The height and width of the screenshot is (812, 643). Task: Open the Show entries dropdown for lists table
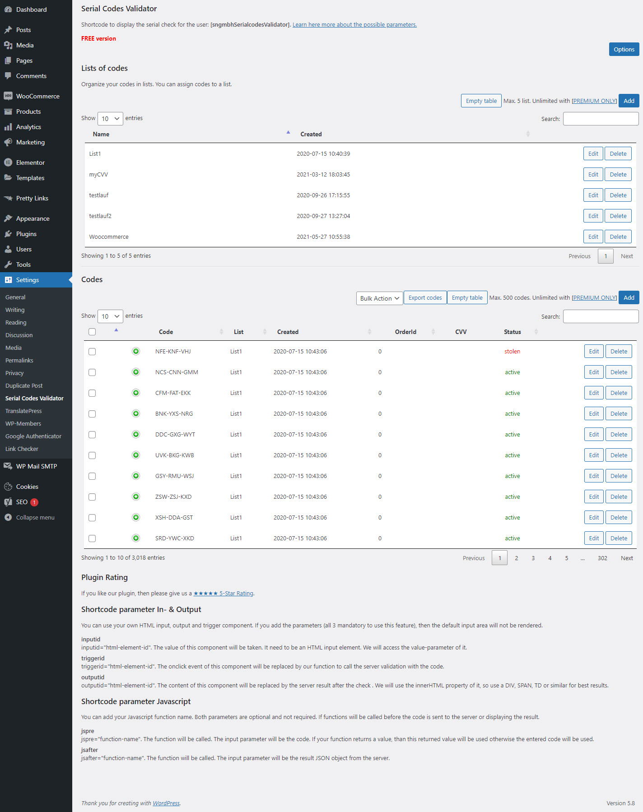point(110,119)
